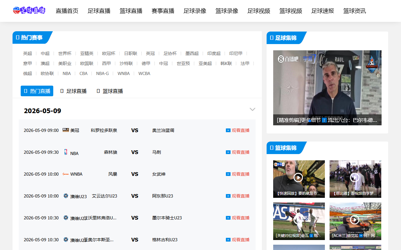Open 足球视频 in top navigation
Viewport: 401px width, 250px height.
click(259, 11)
